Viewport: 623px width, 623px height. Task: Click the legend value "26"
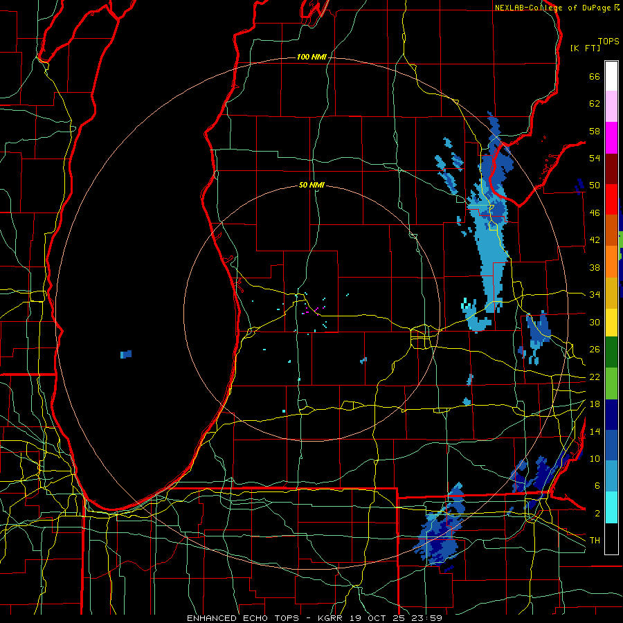(x=595, y=350)
